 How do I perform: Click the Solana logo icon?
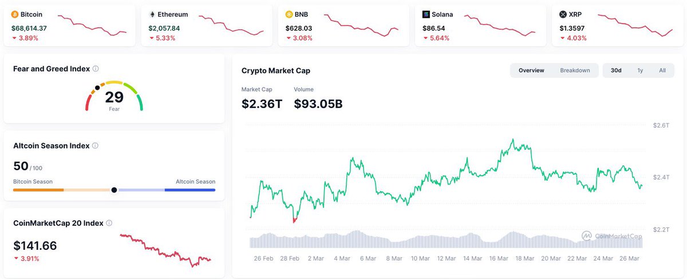point(426,14)
